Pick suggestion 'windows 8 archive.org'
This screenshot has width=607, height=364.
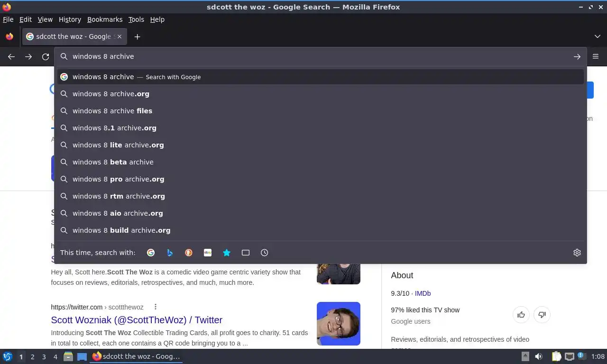point(321,94)
